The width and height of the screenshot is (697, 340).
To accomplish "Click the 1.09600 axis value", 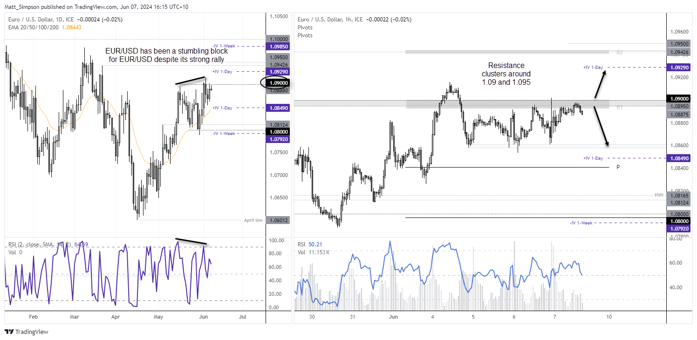I will (x=680, y=32).
